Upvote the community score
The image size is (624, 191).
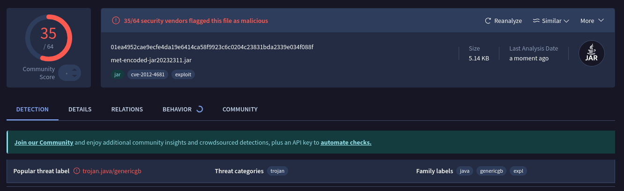tap(74, 69)
